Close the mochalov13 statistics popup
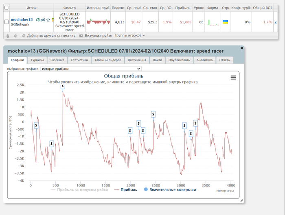This screenshot has height=215, width=285. click(x=242, y=48)
